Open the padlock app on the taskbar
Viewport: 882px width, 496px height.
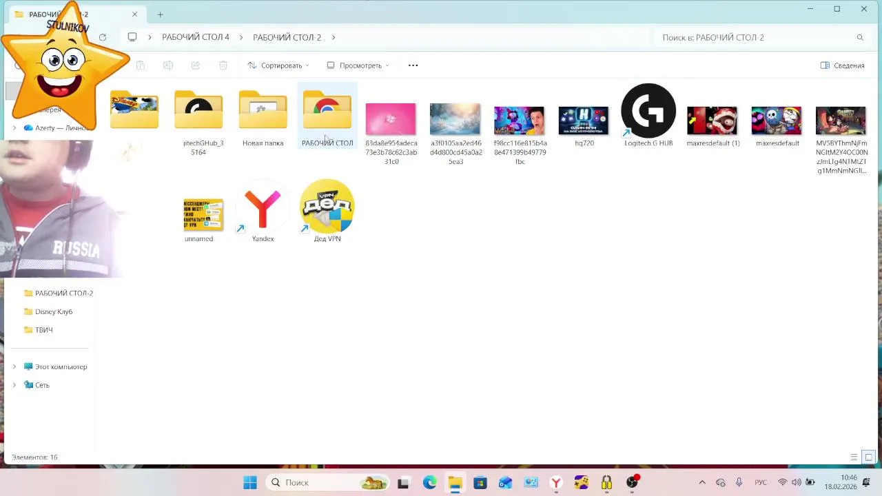[606, 482]
